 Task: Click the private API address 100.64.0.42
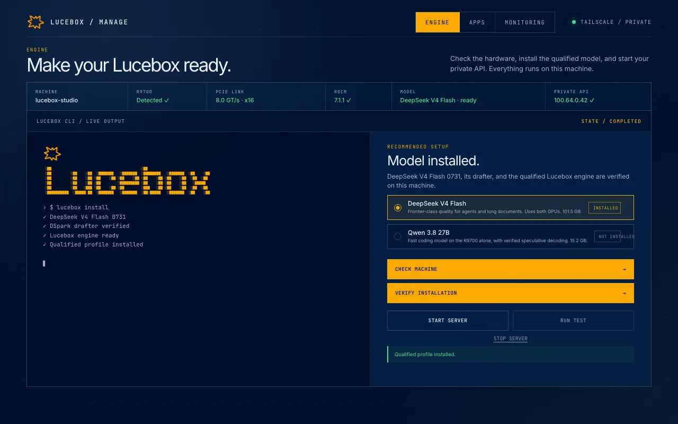point(574,100)
